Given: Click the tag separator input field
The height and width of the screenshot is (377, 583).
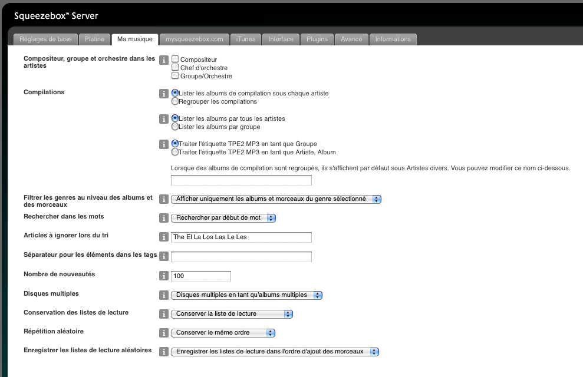Looking at the screenshot, I should point(241,257).
